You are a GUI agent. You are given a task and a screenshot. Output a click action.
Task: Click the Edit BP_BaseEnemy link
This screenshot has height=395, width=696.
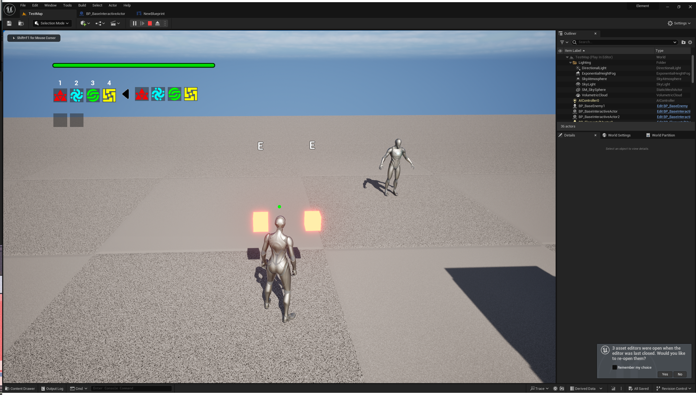[672, 106]
